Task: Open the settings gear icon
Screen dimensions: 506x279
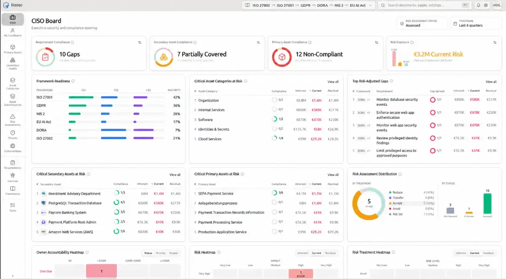Action: 486,5
